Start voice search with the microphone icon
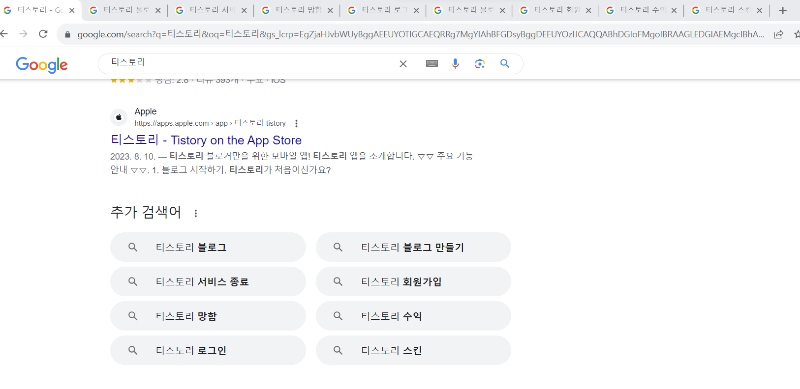This screenshot has height=389, width=800. pos(456,63)
